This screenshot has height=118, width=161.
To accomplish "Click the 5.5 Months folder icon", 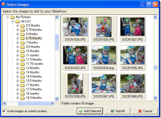I will [x=23, y=26].
